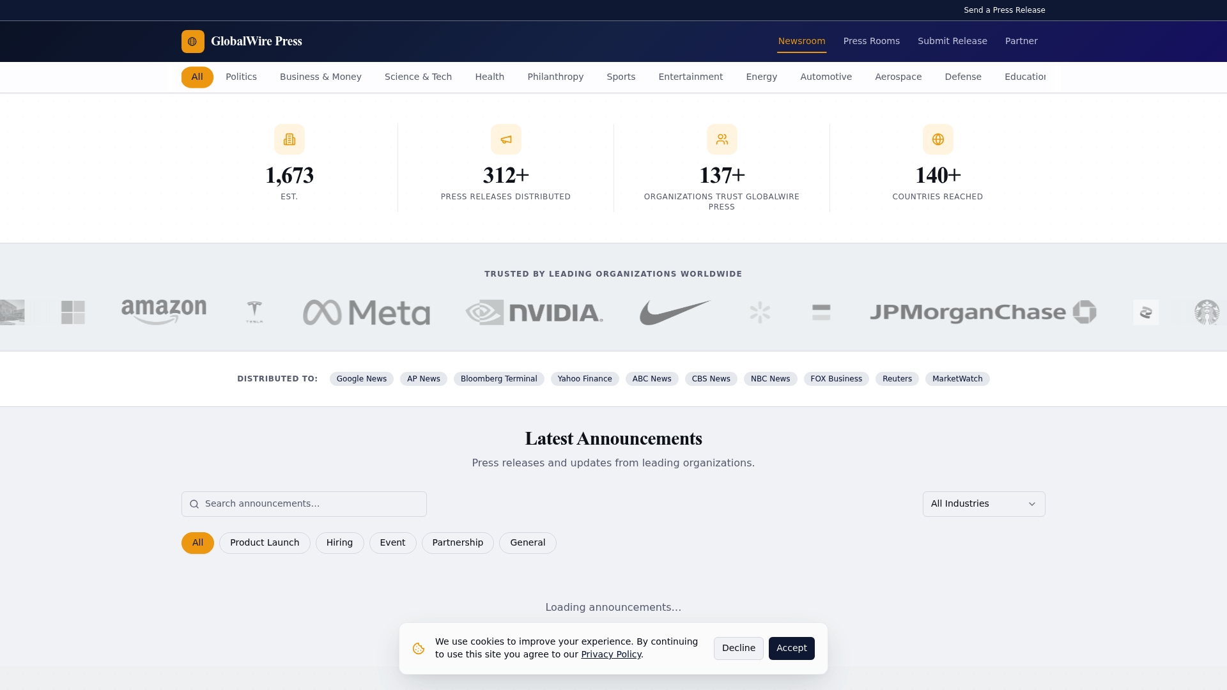
Task: Click the Google News tag
Action: [361, 379]
